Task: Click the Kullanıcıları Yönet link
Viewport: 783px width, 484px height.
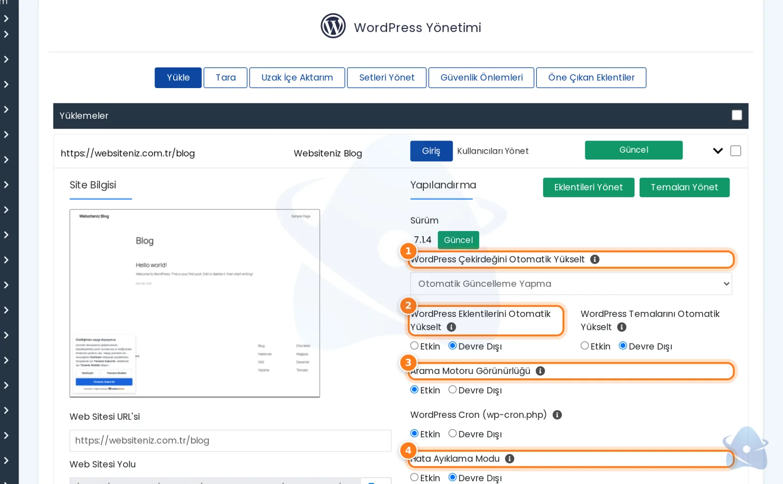Action: pyautogui.click(x=493, y=151)
